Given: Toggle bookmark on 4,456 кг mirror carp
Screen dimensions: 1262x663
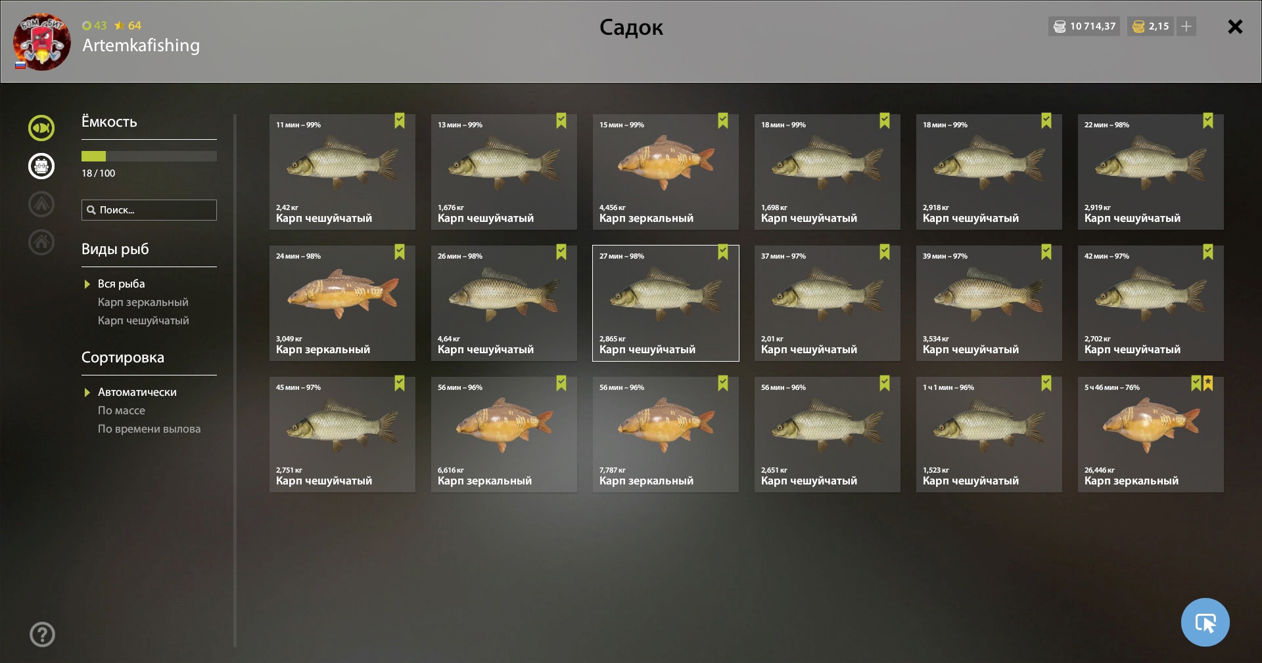Looking at the screenshot, I should tap(723, 121).
